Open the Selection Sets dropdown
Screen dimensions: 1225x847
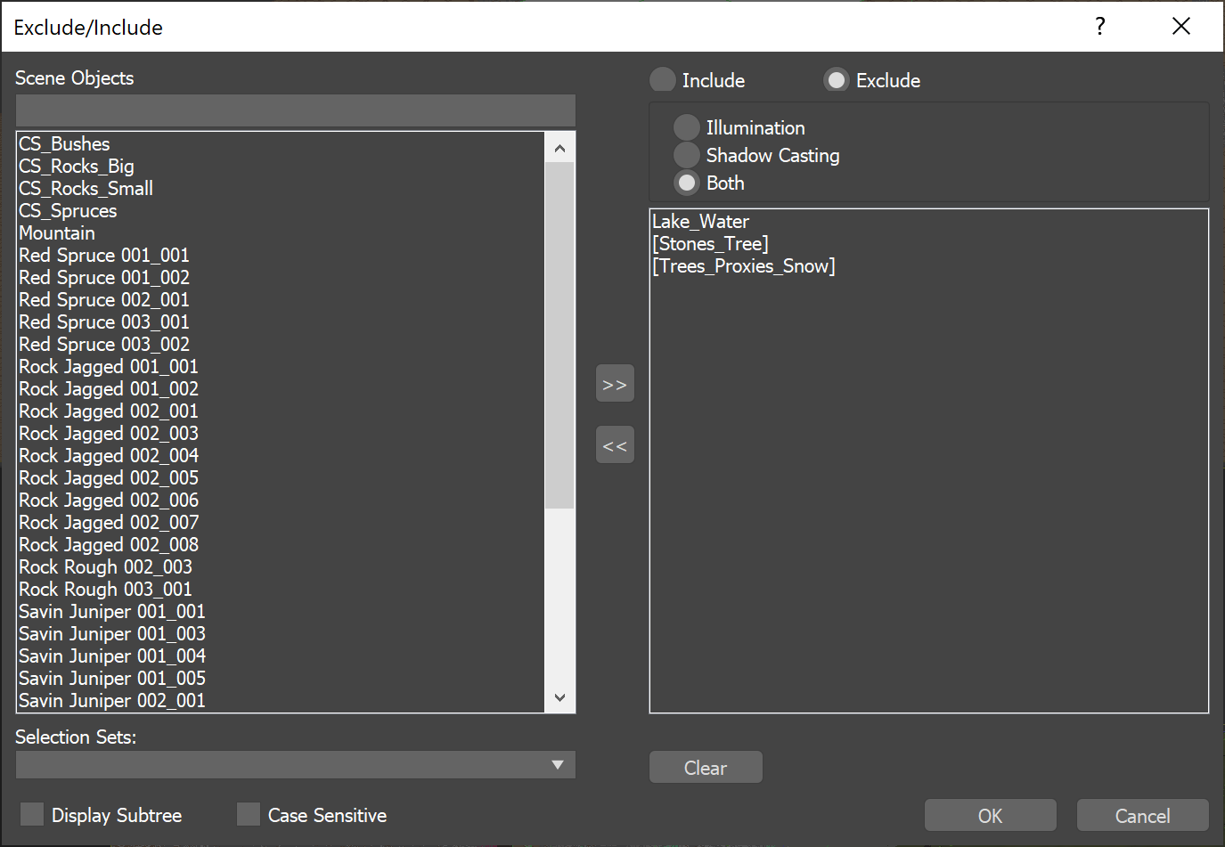tap(559, 764)
